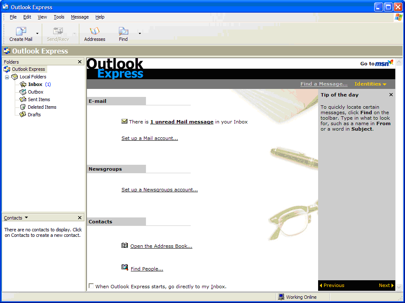Expand the Identities dropdown
405x303 pixels.
(370, 84)
